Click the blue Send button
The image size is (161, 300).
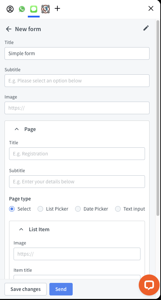click(61, 289)
